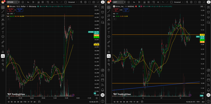Toggle RTH session button in ASST window

coord(198,102)
